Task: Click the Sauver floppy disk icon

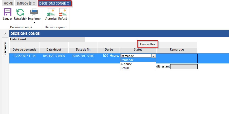Action: (7, 12)
